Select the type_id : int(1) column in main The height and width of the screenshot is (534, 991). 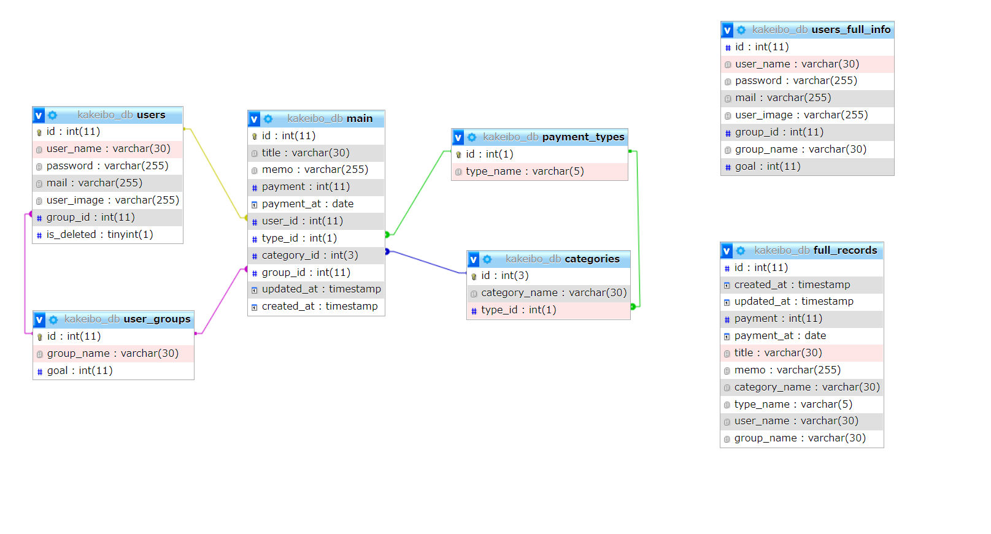click(x=316, y=238)
